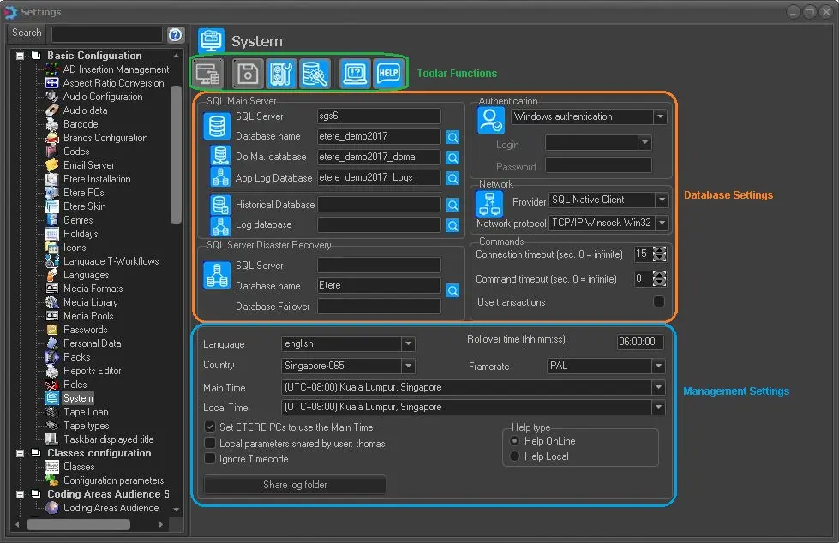
Task: Click the search icon beside App Log Database
Action: point(452,178)
